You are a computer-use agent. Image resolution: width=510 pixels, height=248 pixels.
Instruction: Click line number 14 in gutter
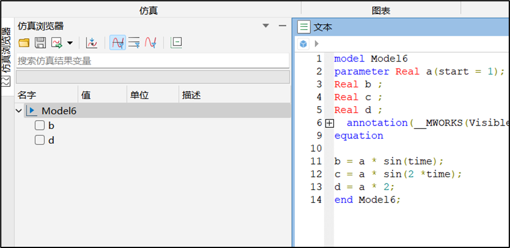coord(316,200)
